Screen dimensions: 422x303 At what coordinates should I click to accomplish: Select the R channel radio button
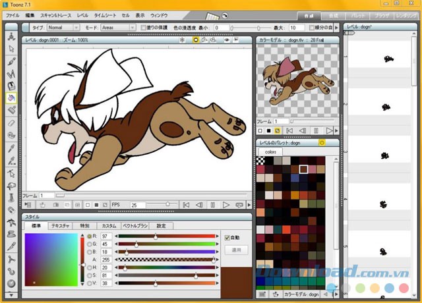pyautogui.click(x=90, y=236)
